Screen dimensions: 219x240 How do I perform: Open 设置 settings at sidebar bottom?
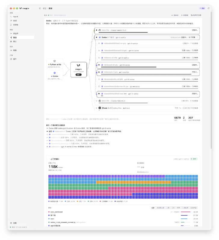(x=21, y=223)
